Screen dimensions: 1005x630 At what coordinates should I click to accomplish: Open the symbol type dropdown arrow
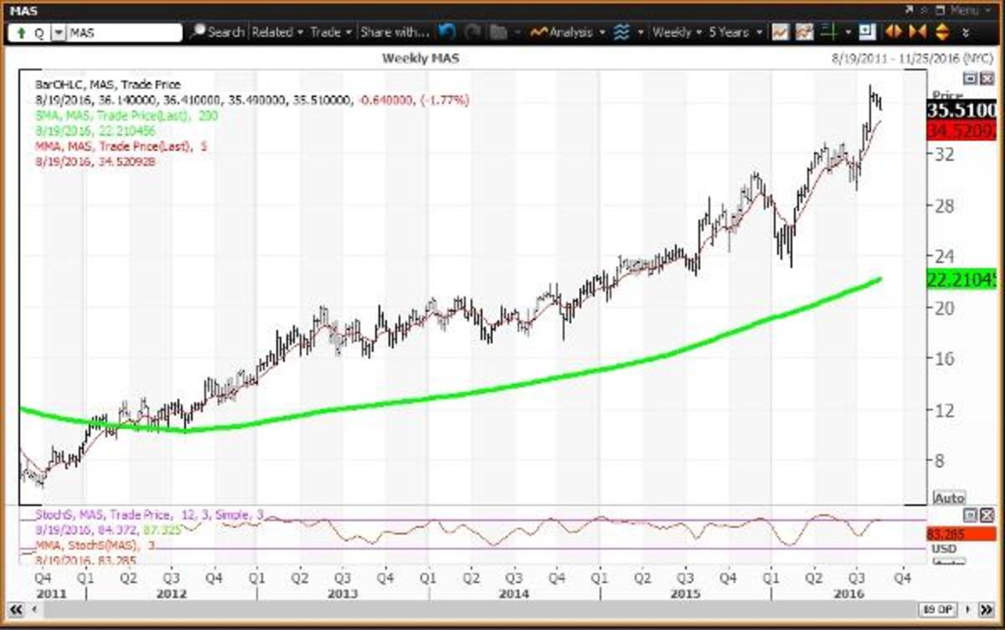point(58,33)
